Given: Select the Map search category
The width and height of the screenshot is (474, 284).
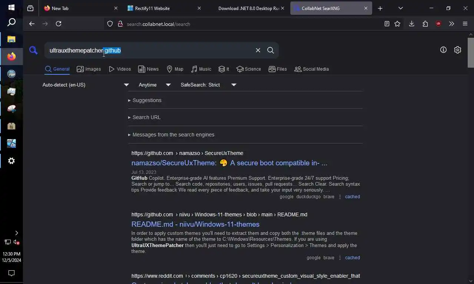Looking at the screenshot, I should pyautogui.click(x=175, y=69).
